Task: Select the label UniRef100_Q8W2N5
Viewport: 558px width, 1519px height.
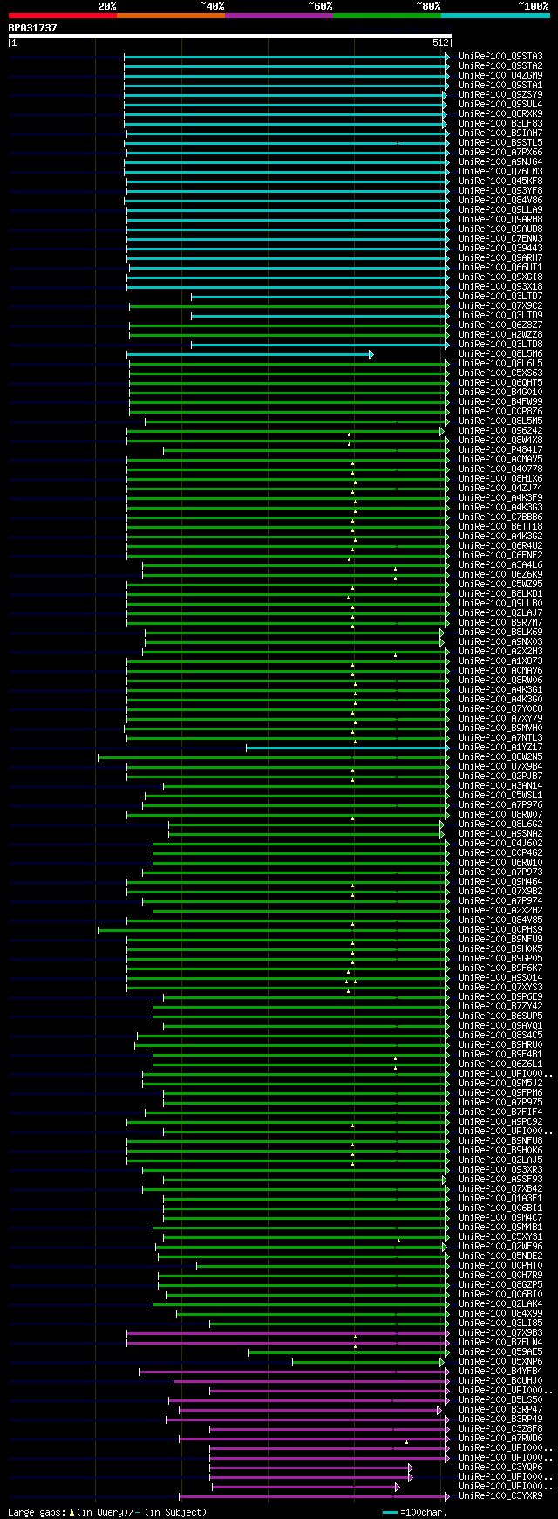Action: tap(500, 757)
